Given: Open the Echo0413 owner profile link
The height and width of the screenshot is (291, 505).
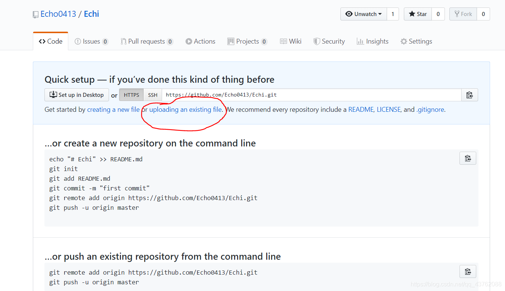Looking at the screenshot, I should 58,14.
